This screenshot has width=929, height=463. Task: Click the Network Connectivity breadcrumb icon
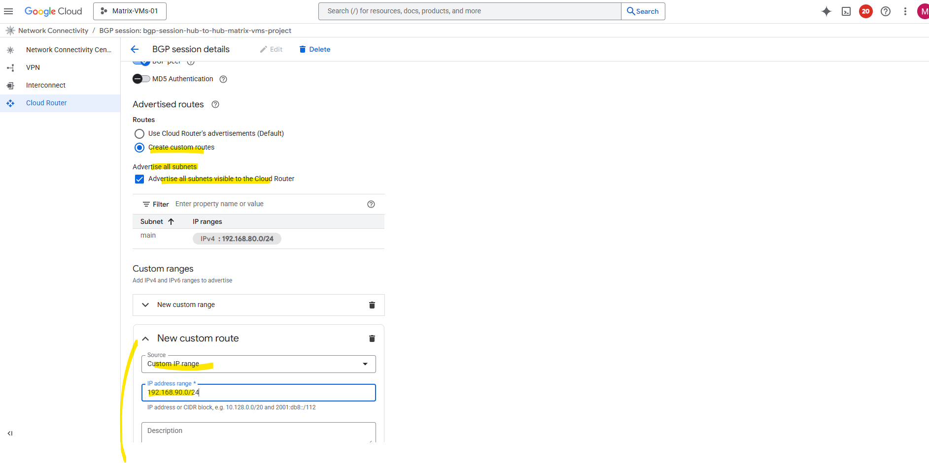coord(10,31)
